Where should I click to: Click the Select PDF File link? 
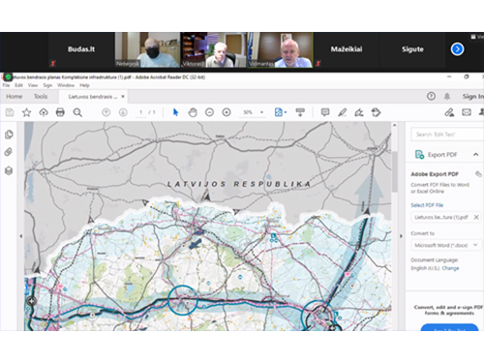(x=427, y=205)
